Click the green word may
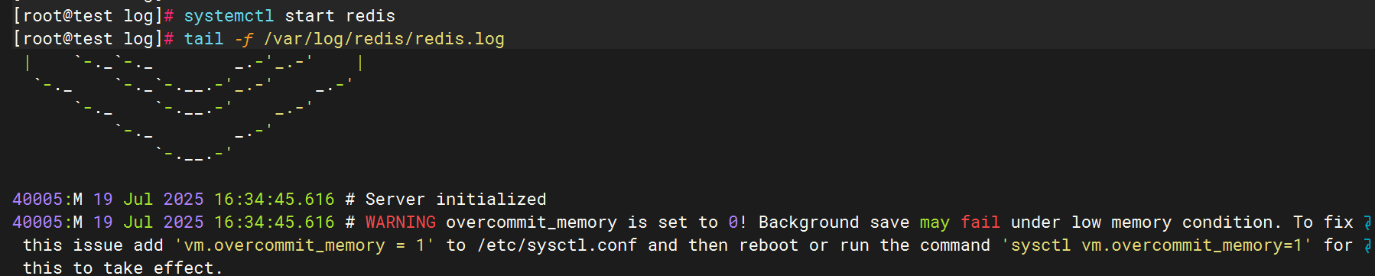Viewport: 1375px width, 276px height. coord(935,222)
